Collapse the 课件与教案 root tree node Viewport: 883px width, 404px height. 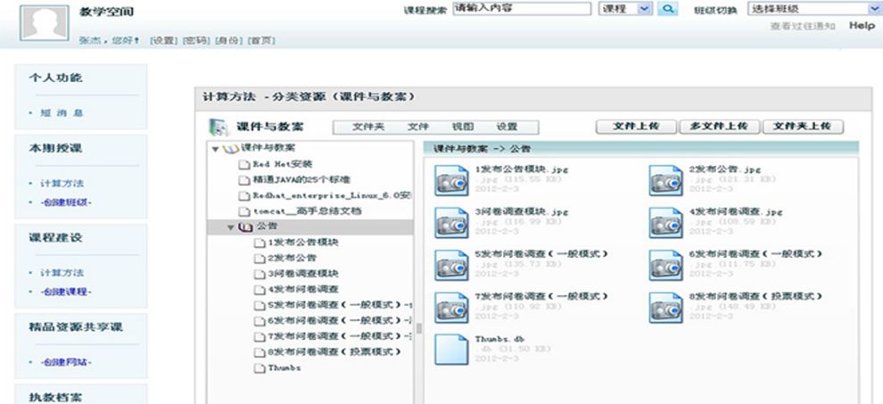point(215,148)
